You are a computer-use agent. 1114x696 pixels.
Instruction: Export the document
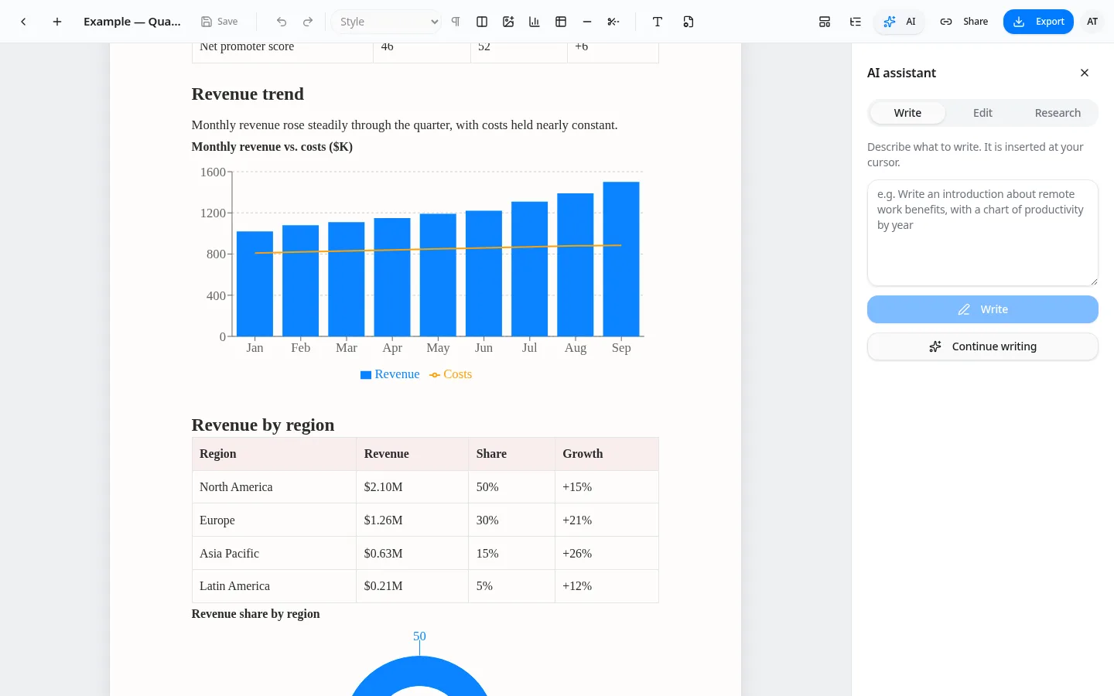pos(1038,22)
